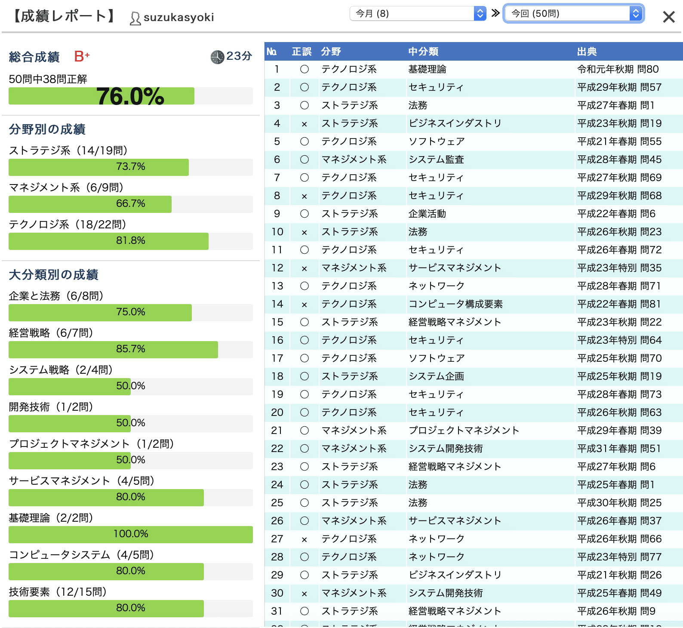Click the 76.0% overall score bar
683x628 pixels.
click(x=131, y=96)
